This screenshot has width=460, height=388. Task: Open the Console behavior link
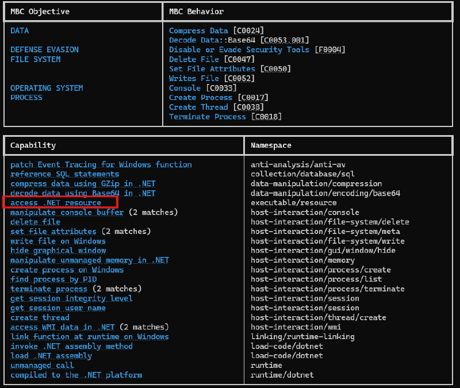(x=185, y=89)
